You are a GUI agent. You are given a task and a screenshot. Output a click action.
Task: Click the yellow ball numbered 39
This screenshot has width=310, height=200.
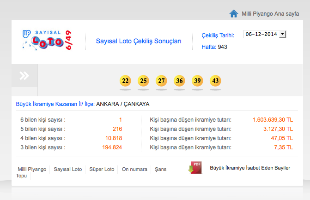[197, 81]
